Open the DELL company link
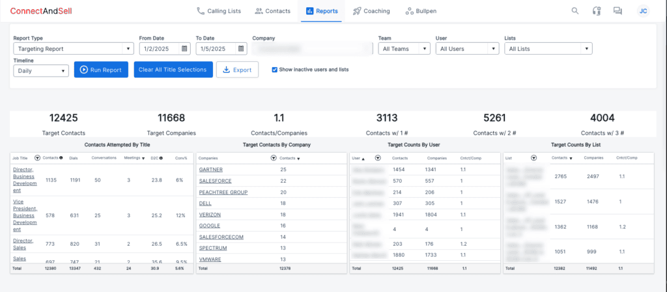 click(205, 204)
